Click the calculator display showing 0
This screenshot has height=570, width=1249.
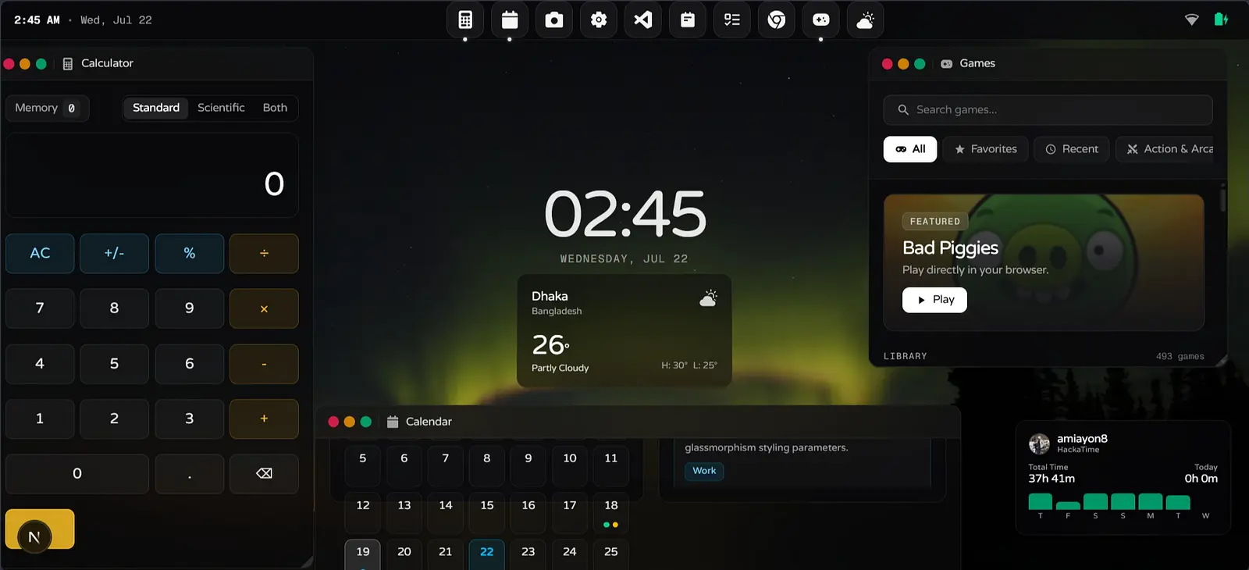152,176
